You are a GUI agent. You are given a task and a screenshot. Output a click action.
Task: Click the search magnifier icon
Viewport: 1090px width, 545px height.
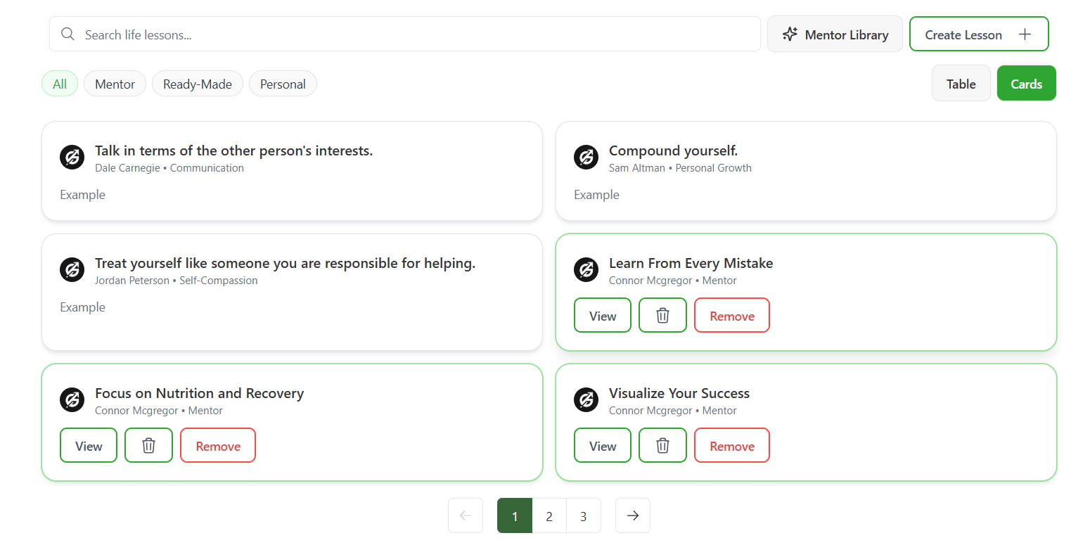68,34
